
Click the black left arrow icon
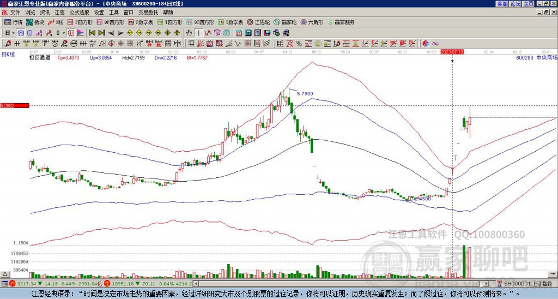coord(111,33)
